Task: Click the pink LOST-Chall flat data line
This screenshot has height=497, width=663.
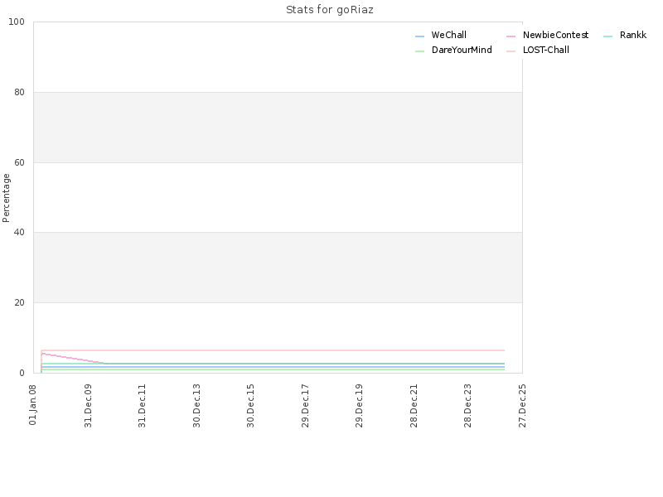Action: (x=273, y=350)
